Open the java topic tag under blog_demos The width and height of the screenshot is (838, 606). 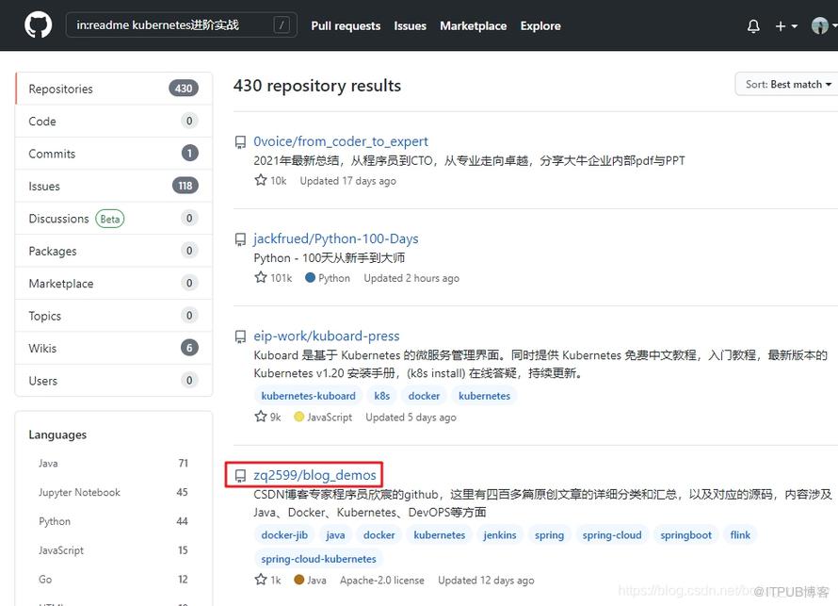(335, 535)
